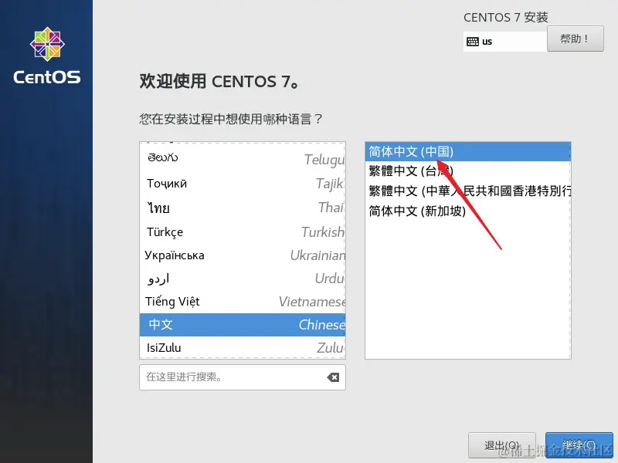This screenshot has width=618, height=463.
Task: Clear the search box with the backspace icon
Action: pos(333,377)
